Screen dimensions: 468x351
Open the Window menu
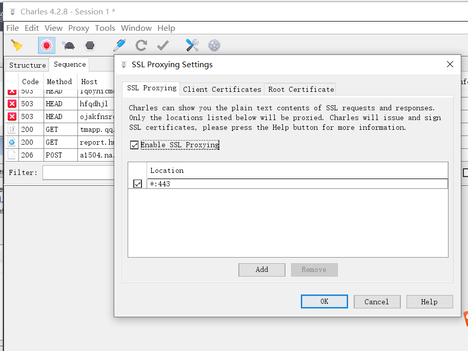pos(136,28)
